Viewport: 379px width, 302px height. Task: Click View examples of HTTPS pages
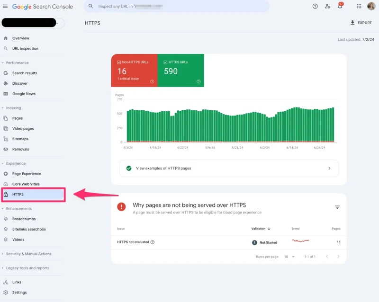tap(229, 168)
